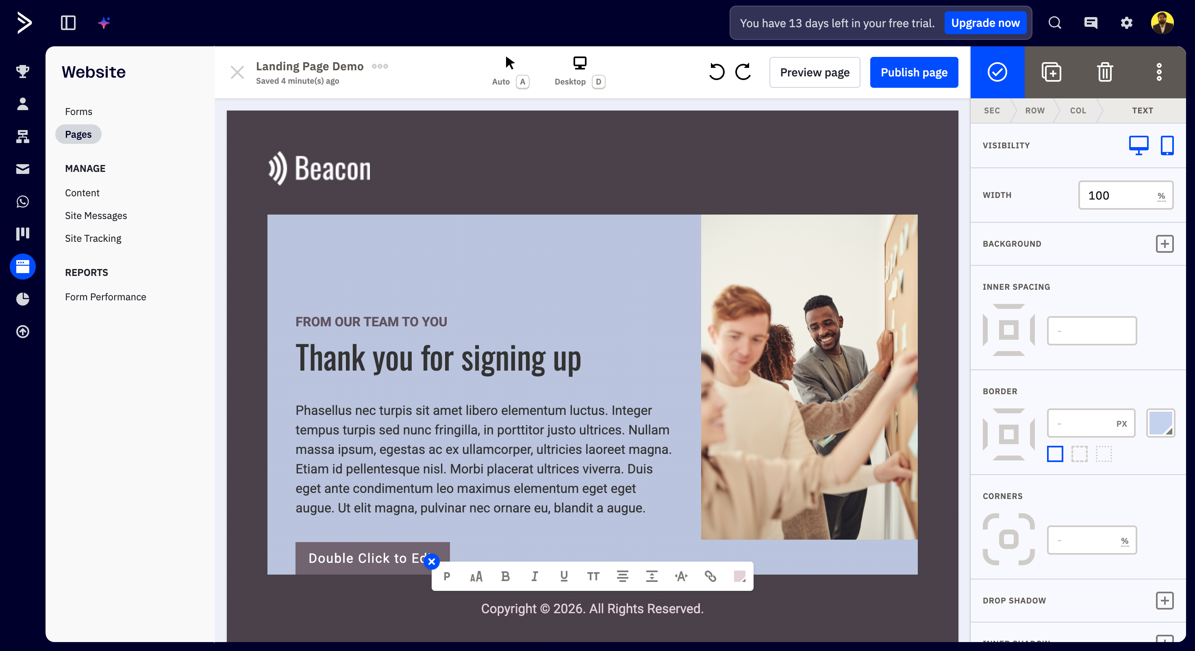Select COL breadcrumb tab

[x=1078, y=111]
